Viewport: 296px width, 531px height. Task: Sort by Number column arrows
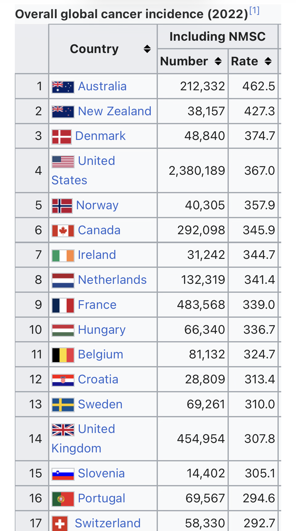[218, 61]
